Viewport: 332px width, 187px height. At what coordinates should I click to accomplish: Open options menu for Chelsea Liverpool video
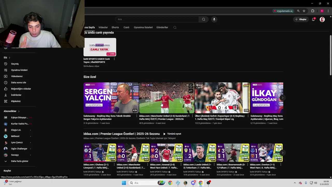pos(114,165)
